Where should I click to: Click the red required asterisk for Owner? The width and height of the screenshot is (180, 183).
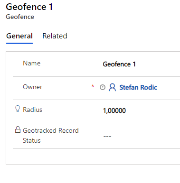[x=93, y=86]
